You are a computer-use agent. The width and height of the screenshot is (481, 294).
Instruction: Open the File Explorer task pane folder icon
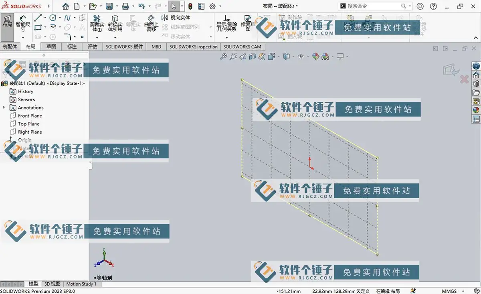[476, 93]
